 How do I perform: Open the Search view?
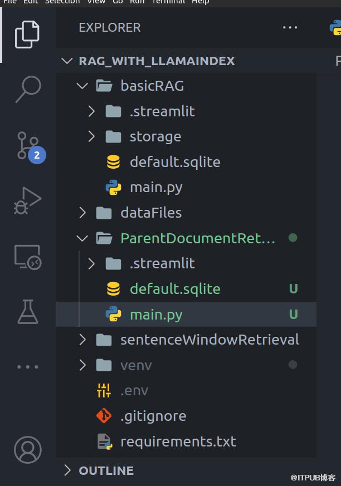click(27, 88)
